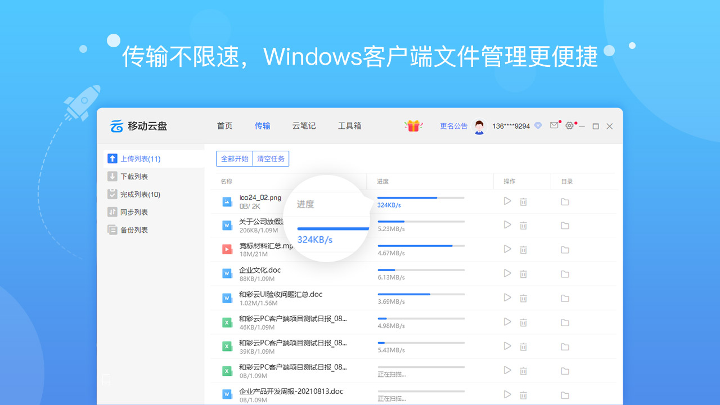The height and width of the screenshot is (405, 720).
Task: Open folder for 和彩云UI验收问题汇总.doc
Action: (565, 298)
